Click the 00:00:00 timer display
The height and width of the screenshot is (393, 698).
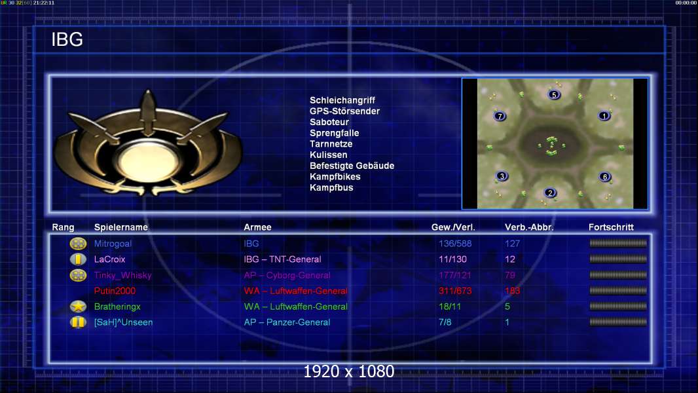point(686,3)
